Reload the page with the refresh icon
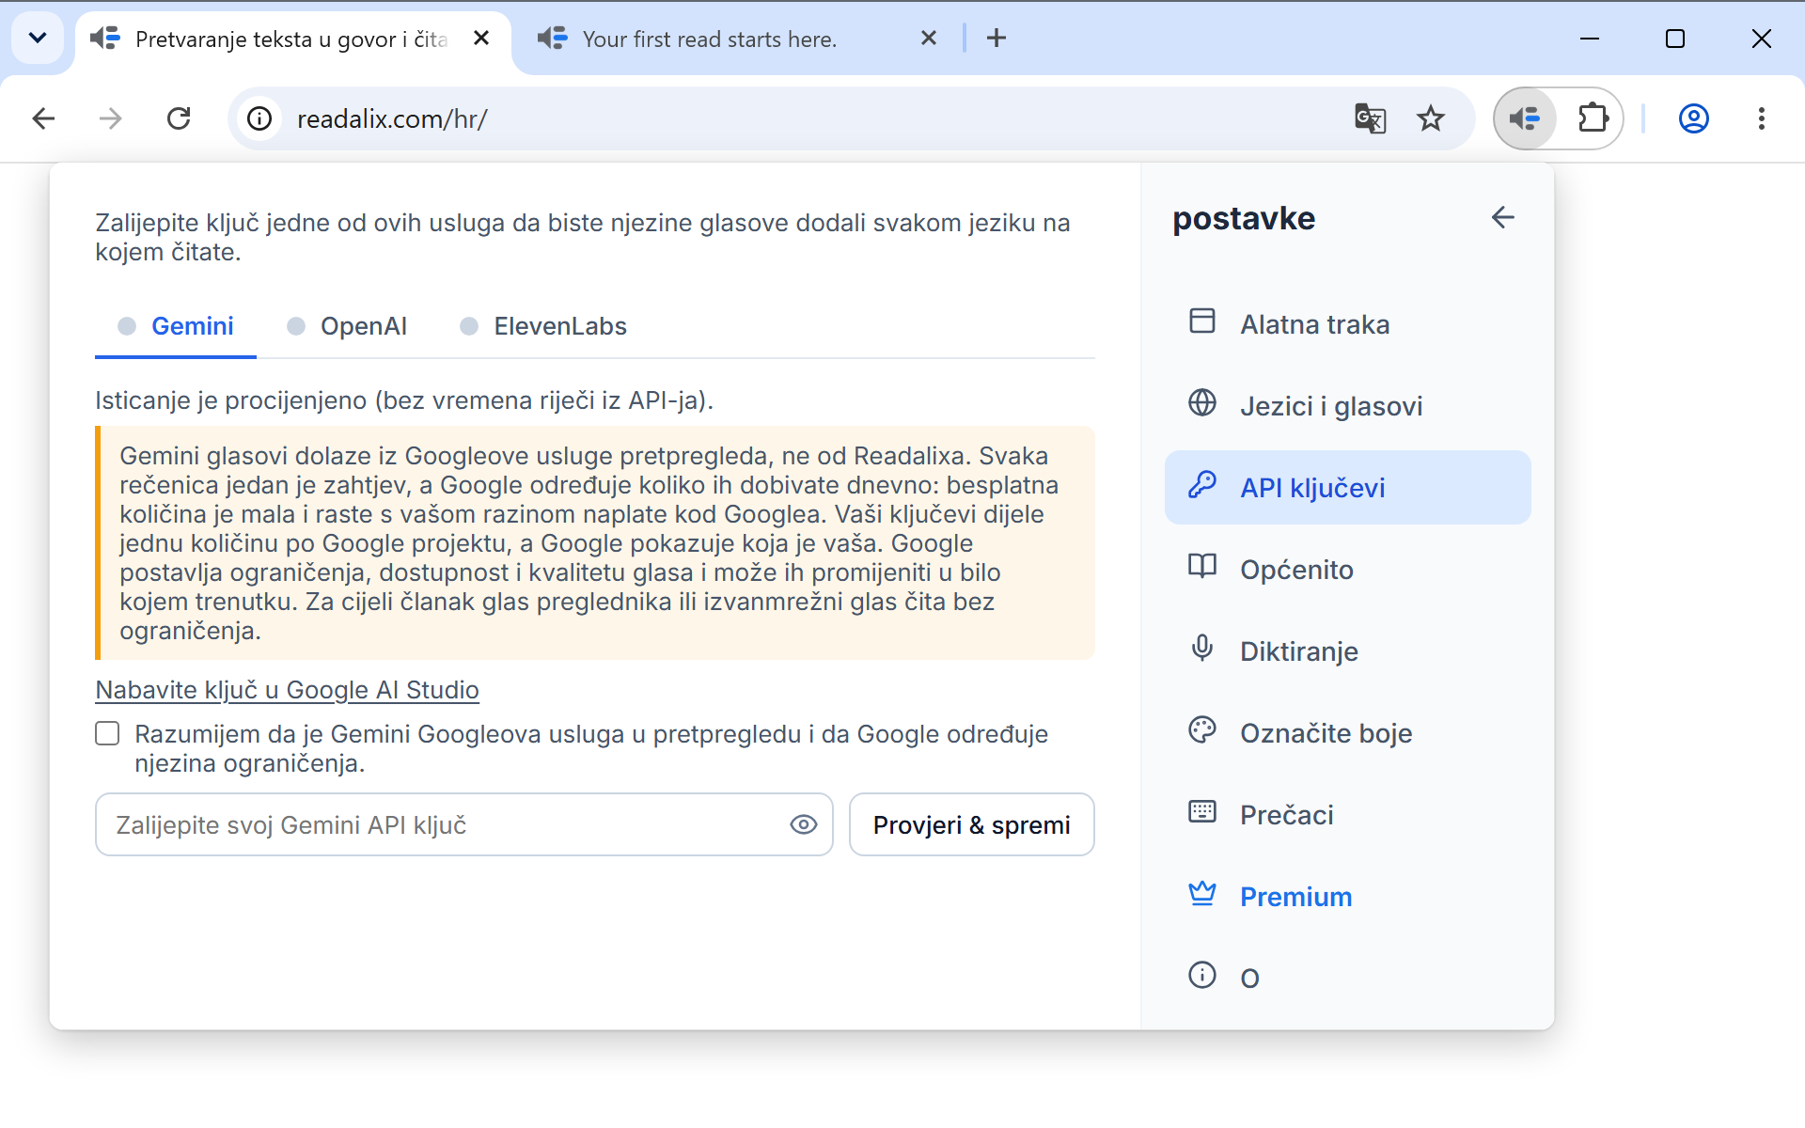1805x1128 pixels. (179, 118)
